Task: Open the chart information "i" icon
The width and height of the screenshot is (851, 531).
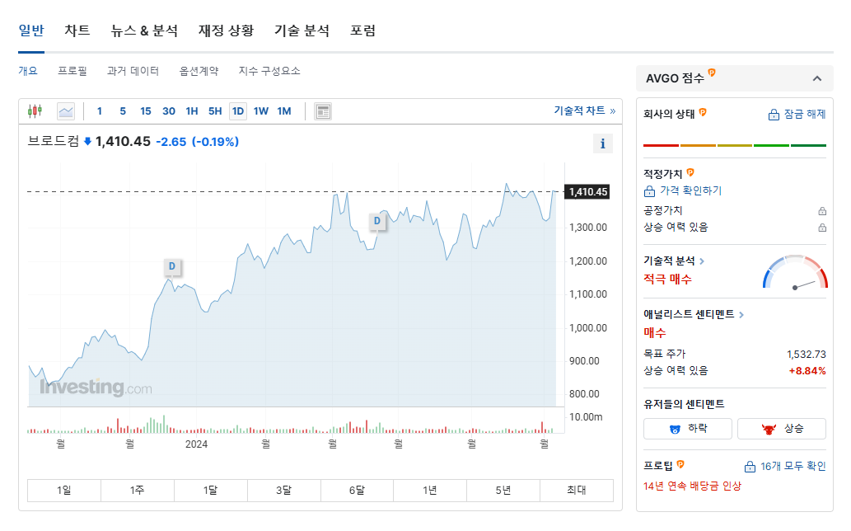Action: 602,143
